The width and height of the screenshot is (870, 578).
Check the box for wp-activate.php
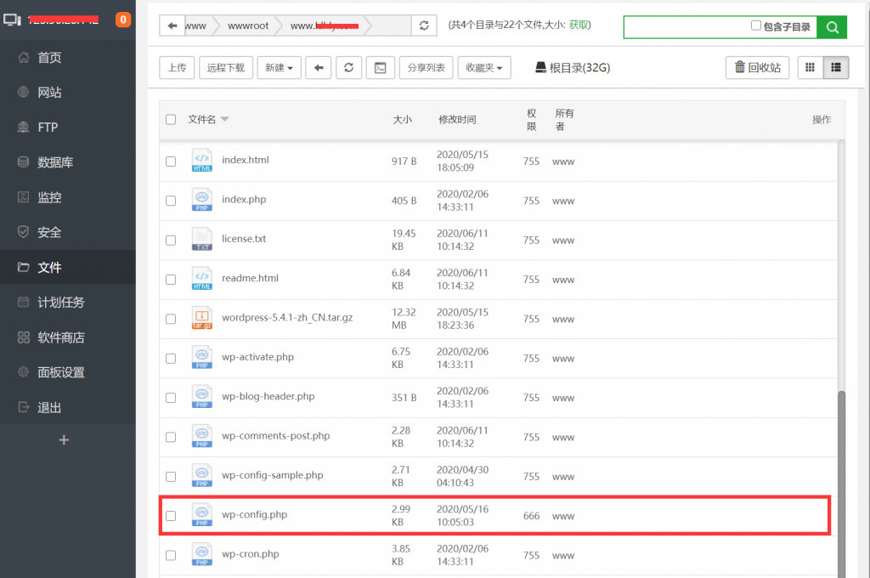coord(171,358)
